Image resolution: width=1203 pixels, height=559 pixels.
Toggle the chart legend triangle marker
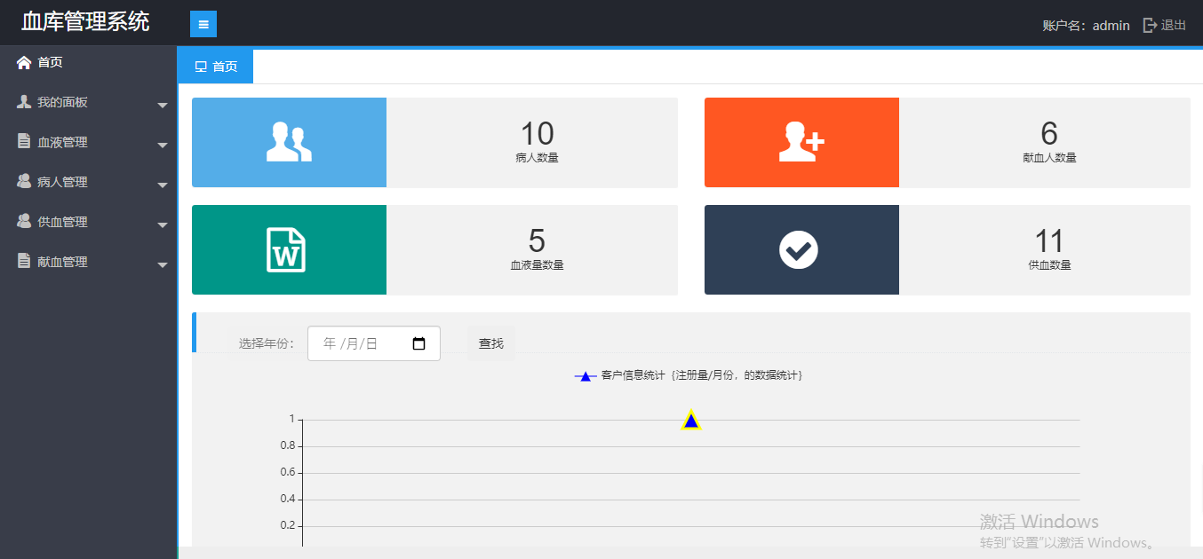(586, 376)
